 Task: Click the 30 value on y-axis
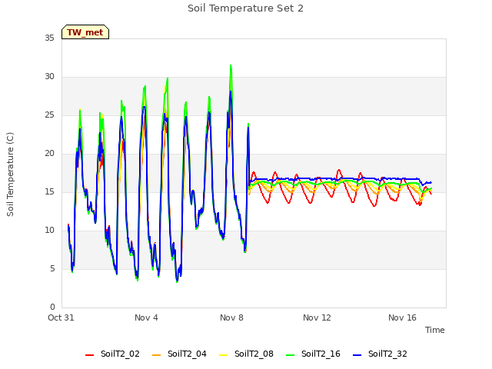49,77
